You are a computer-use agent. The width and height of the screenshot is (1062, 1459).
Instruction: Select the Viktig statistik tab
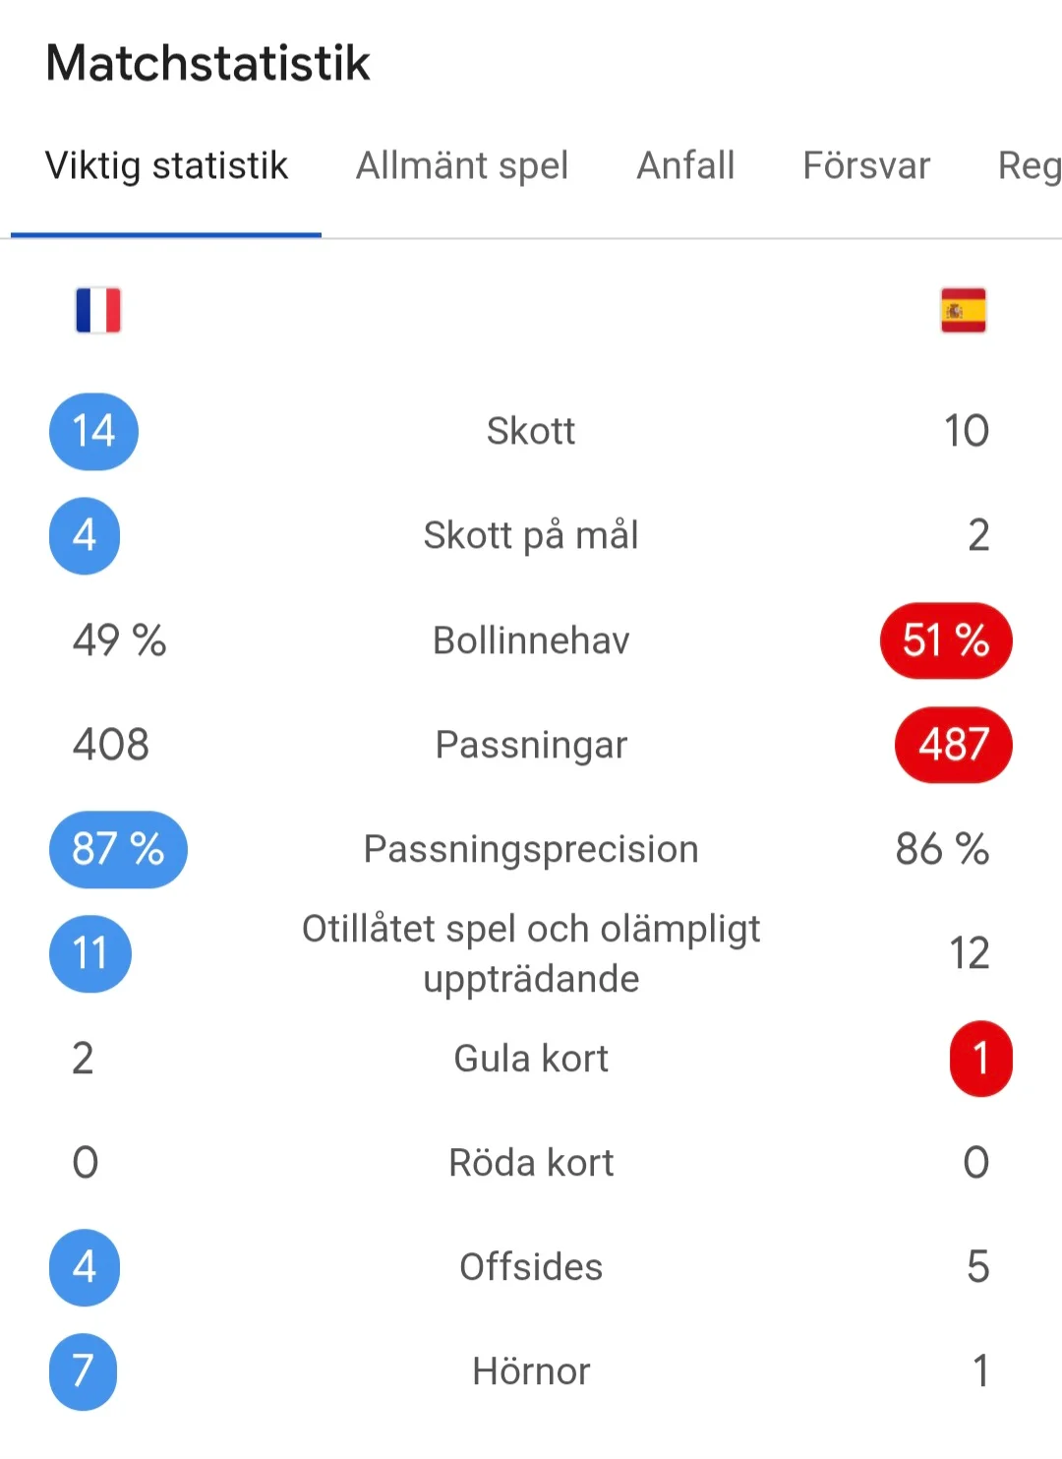(x=166, y=166)
